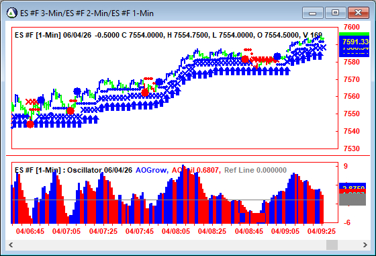Minimize the ES #F chart window
The image size is (376, 256).
pos(313,13)
